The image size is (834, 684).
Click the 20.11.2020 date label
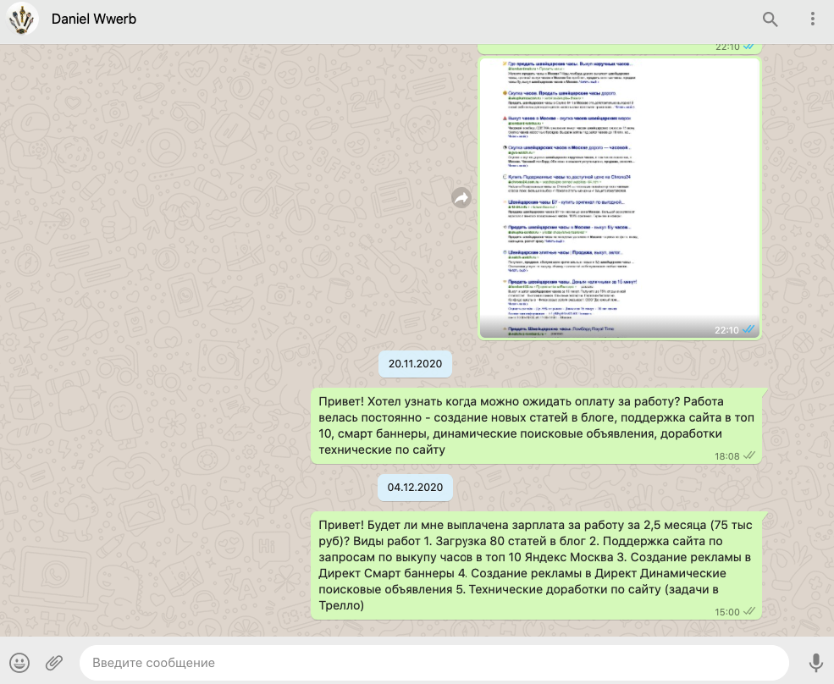pyautogui.click(x=415, y=363)
